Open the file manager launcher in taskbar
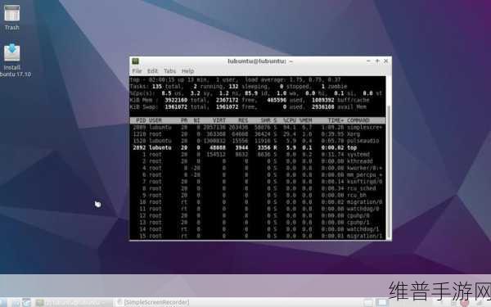This screenshot has width=491, height=307. (16, 303)
